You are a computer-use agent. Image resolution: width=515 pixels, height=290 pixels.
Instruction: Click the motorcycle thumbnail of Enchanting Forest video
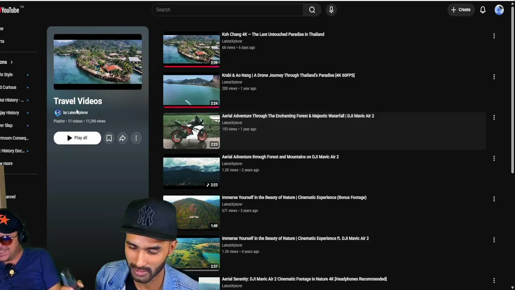[192, 132]
